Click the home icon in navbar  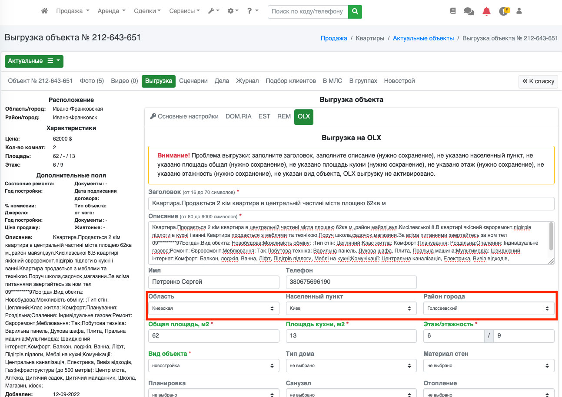coord(44,11)
